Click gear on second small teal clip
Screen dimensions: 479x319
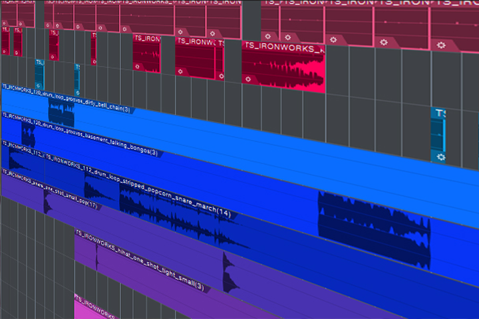(78, 92)
